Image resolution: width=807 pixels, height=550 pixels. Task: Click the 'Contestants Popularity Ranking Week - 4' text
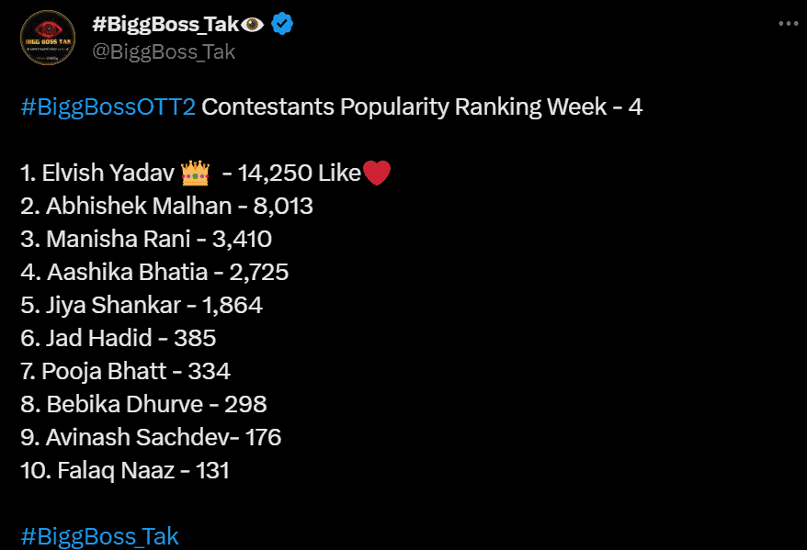[x=422, y=107]
